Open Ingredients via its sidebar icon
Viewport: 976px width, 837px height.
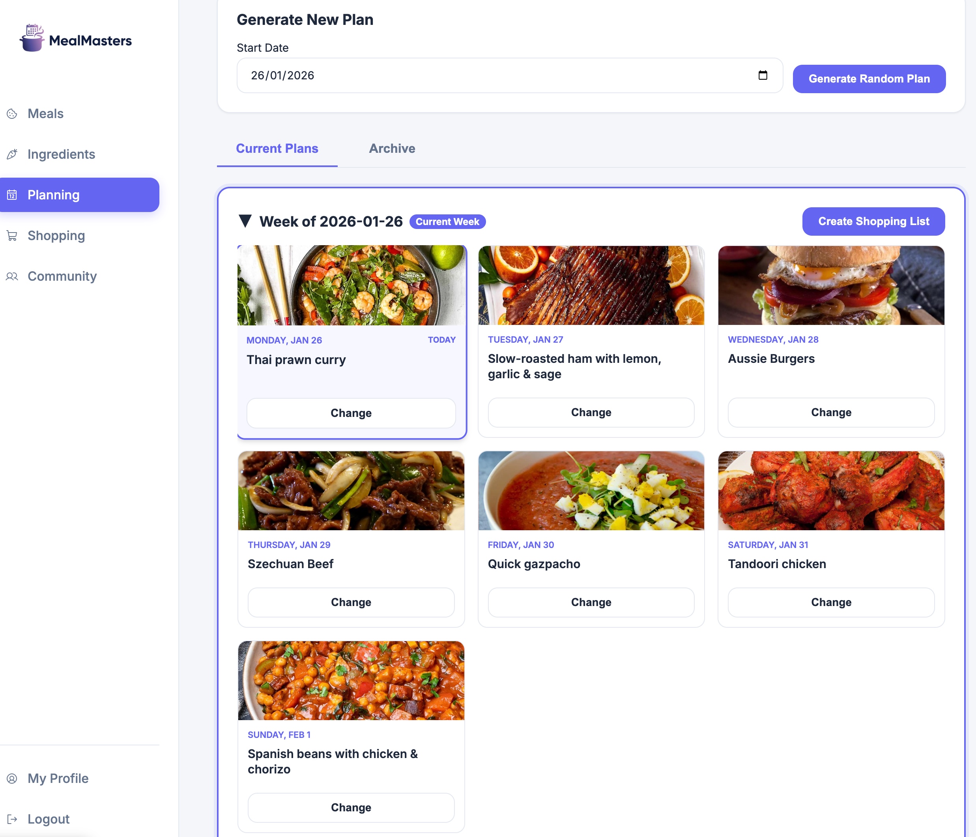tap(12, 154)
